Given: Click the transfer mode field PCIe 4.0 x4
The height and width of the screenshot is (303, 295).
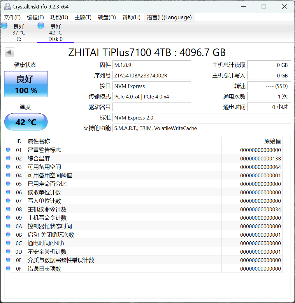Looking at the screenshot, I should tap(152, 96).
